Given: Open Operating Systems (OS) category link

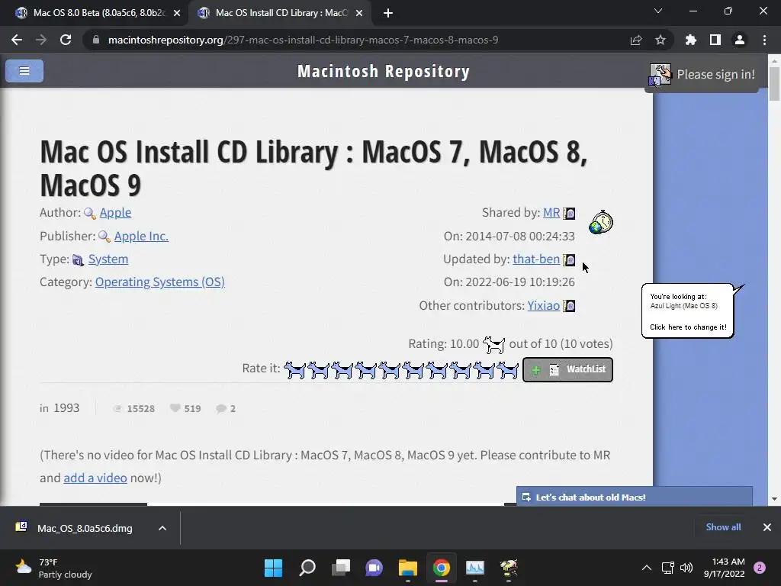Looking at the screenshot, I should (160, 282).
